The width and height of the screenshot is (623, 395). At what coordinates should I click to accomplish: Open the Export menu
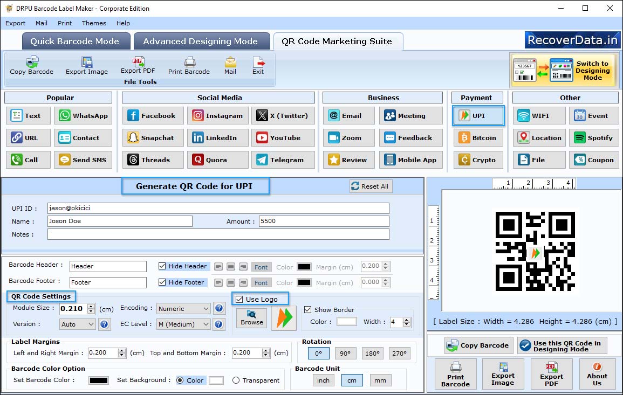[x=15, y=23]
